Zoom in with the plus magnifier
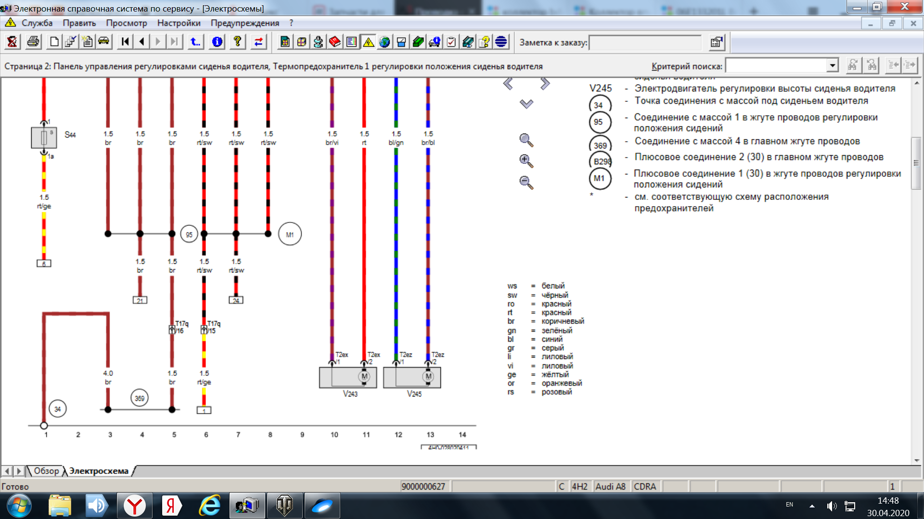The width and height of the screenshot is (924, 519). pos(526,161)
